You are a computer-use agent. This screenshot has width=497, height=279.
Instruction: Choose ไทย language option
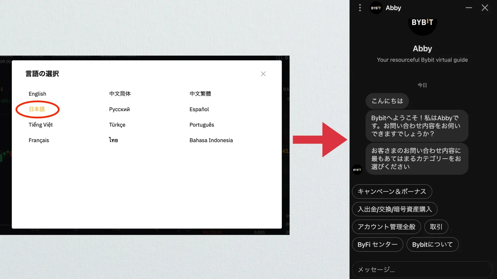coord(113,140)
